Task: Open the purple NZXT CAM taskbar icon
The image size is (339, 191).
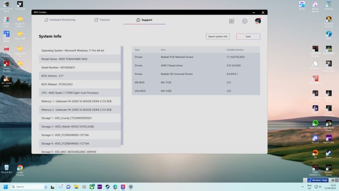Action: [x=100, y=187]
